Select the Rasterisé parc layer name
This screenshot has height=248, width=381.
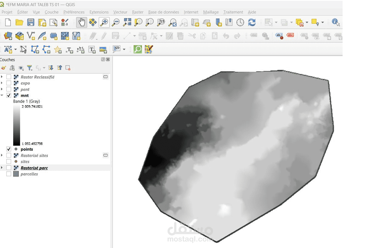tap(34, 168)
